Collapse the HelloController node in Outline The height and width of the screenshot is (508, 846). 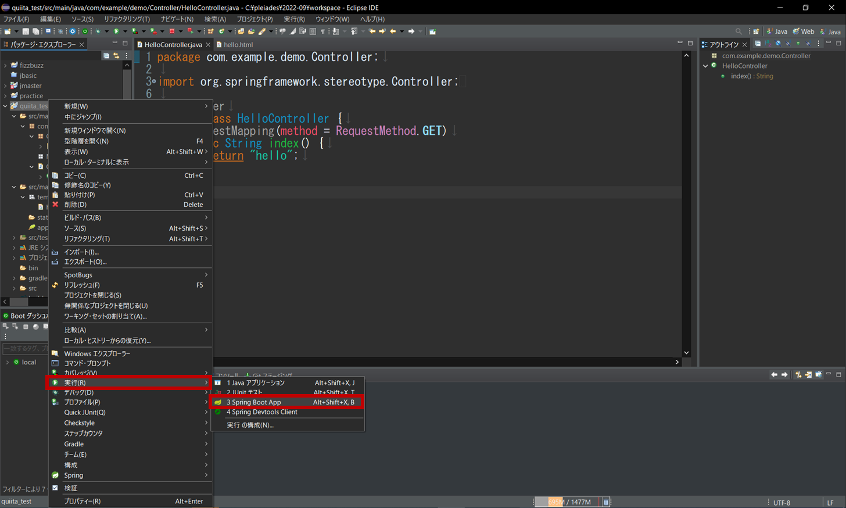(705, 66)
